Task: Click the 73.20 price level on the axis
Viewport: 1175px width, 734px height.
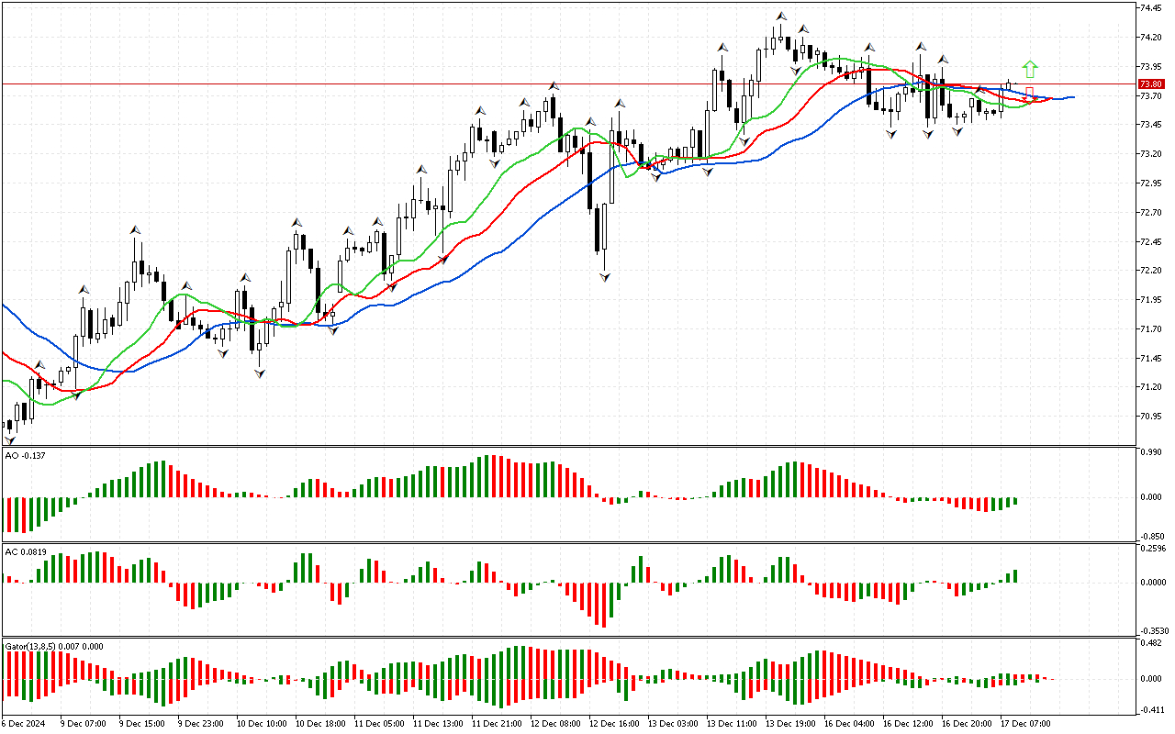Action: pos(1151,154)
